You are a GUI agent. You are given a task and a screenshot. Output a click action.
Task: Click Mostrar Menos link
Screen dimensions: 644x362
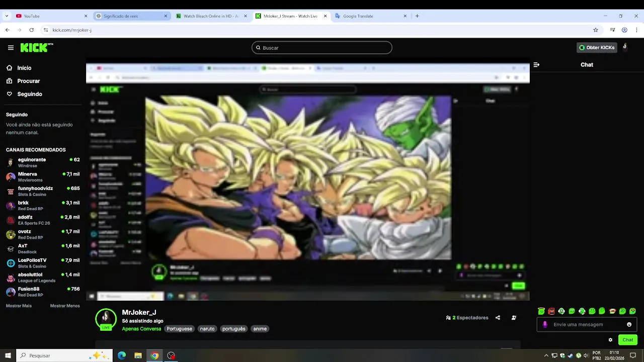(65, 306)
